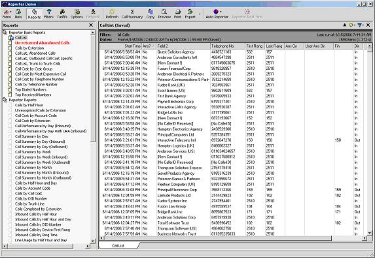Image resolution: width=375 pixels, height=259 pixels.
Task: Select the Fusion Financial Corp row
Action: [233, 69]
